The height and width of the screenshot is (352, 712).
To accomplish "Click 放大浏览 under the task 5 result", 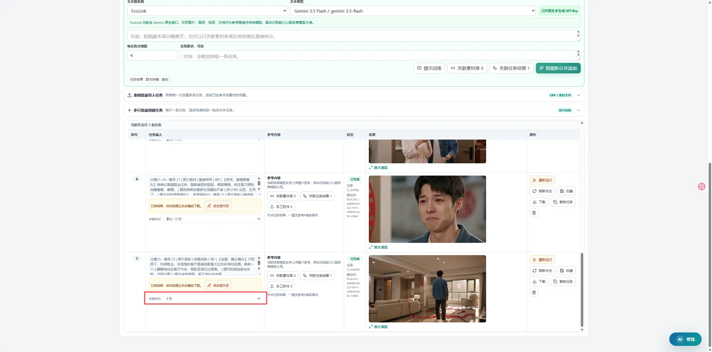I will [378, 167].
